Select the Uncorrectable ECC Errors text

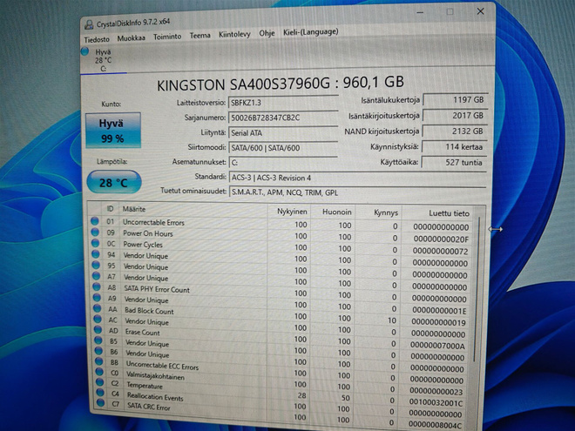point(162,366)
